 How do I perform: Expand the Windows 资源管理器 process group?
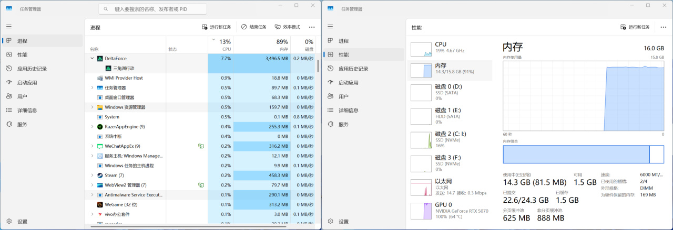pos(93,107)
